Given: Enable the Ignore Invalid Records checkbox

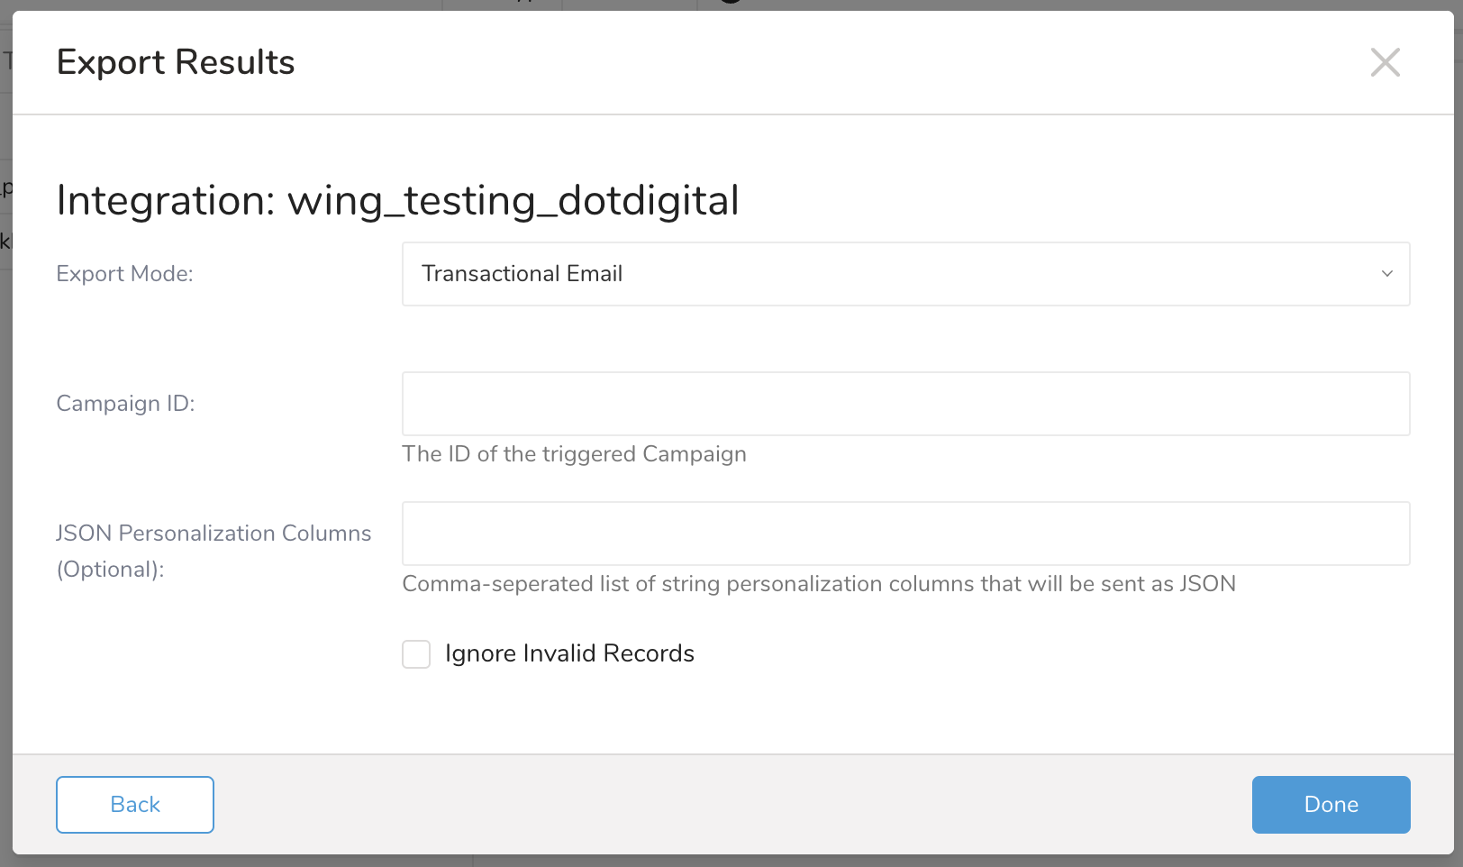Looking at the screenshot, I should [416, 654].
